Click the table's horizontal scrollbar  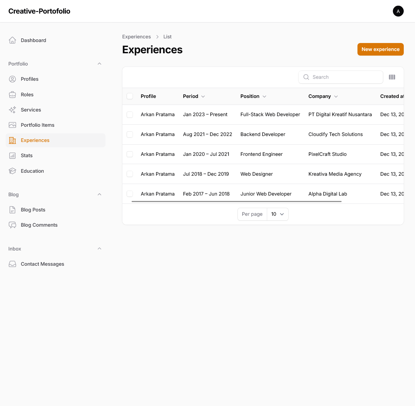tap(236, 201)
